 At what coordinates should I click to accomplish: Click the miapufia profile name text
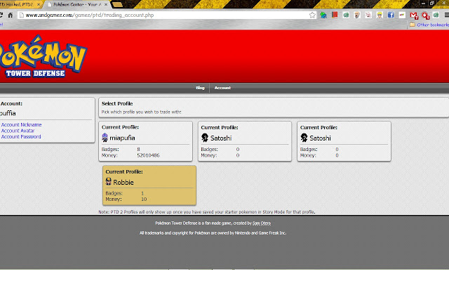(122, 138)
